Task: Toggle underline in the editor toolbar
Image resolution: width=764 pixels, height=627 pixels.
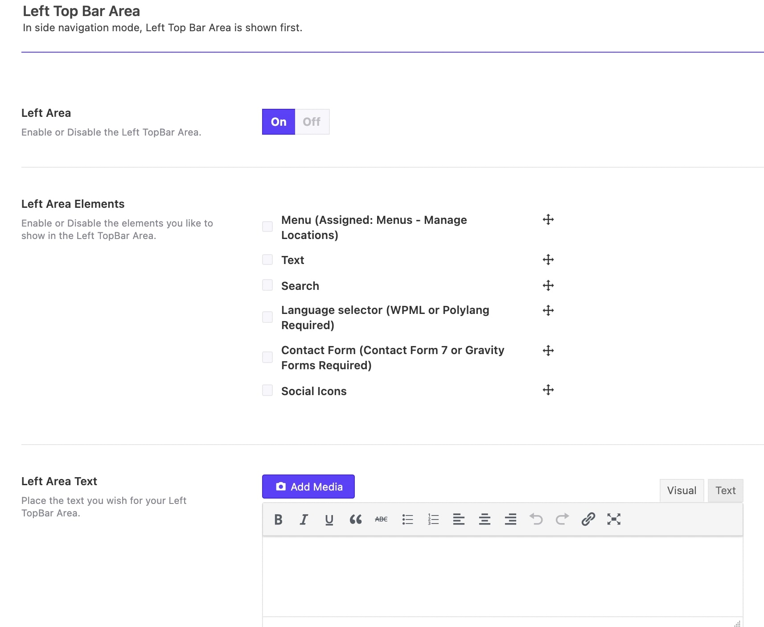Action: (329, 520)
